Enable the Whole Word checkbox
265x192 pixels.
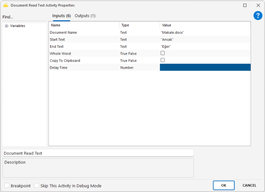163,53
